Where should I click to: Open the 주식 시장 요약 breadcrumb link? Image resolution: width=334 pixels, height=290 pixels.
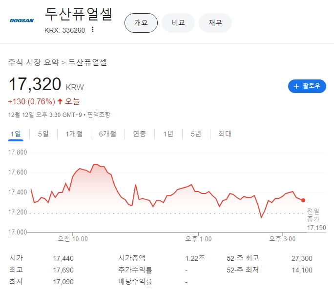point(33,62)
